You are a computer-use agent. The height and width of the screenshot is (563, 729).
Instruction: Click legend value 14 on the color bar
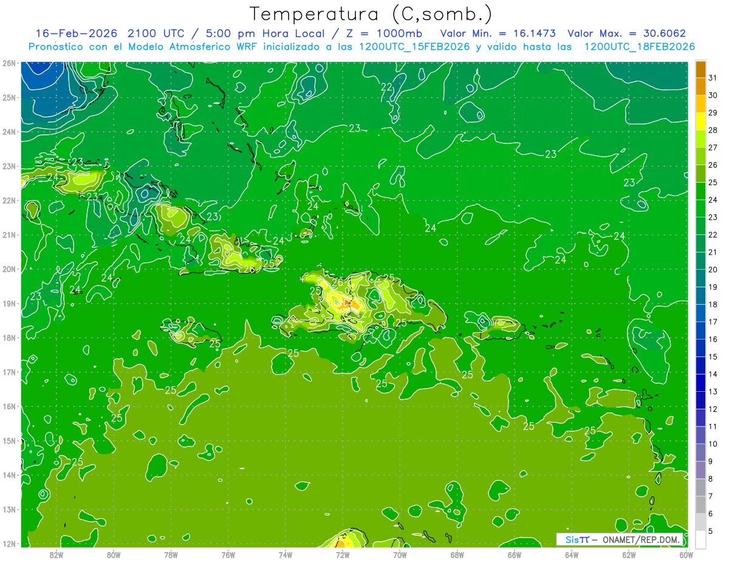[x=713, y=374]
